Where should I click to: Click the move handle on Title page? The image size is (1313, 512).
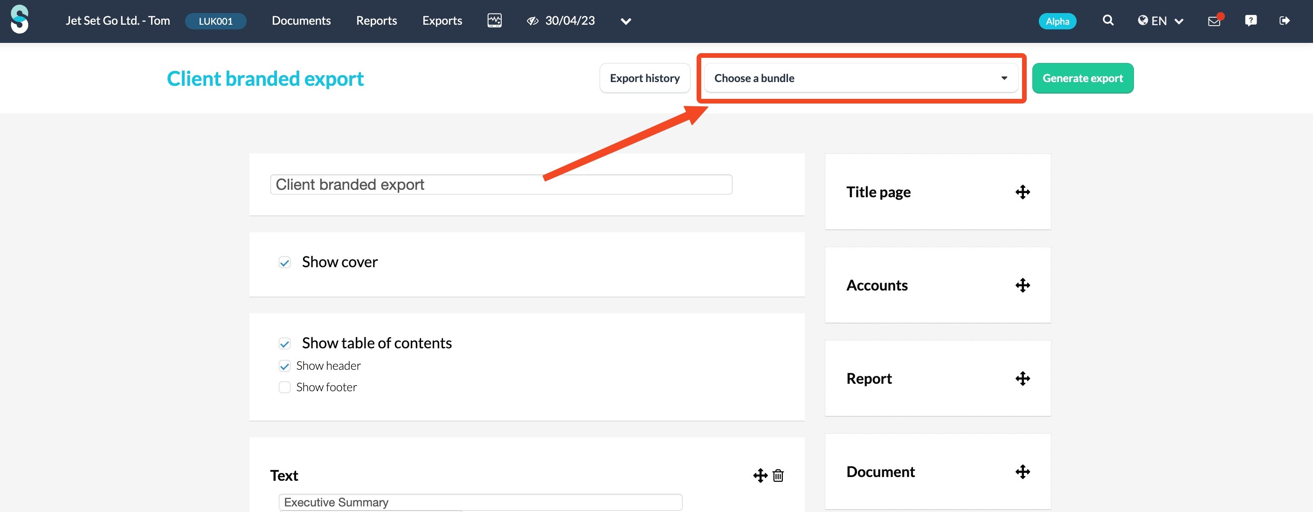(1023, 192)
